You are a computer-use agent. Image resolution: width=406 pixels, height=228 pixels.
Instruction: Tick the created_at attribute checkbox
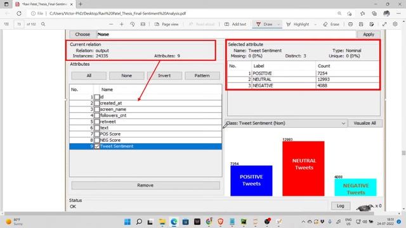97,103
